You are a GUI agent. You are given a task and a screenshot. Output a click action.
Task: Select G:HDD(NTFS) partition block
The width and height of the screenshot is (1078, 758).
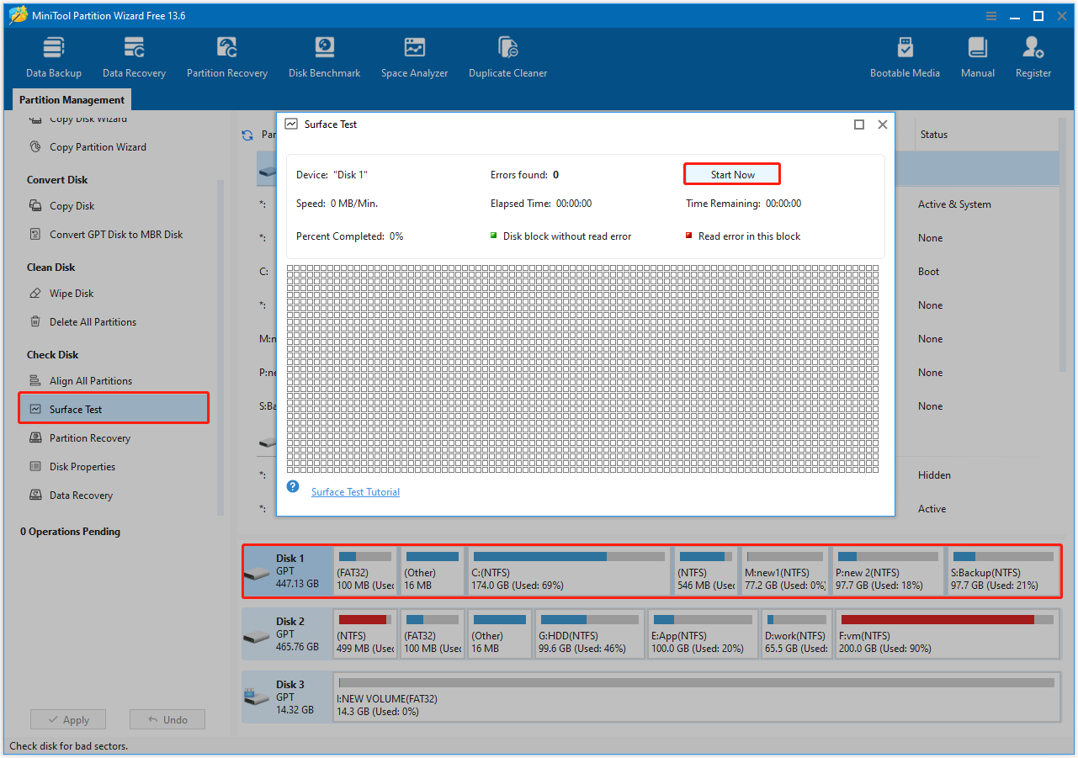click(589, 634)
